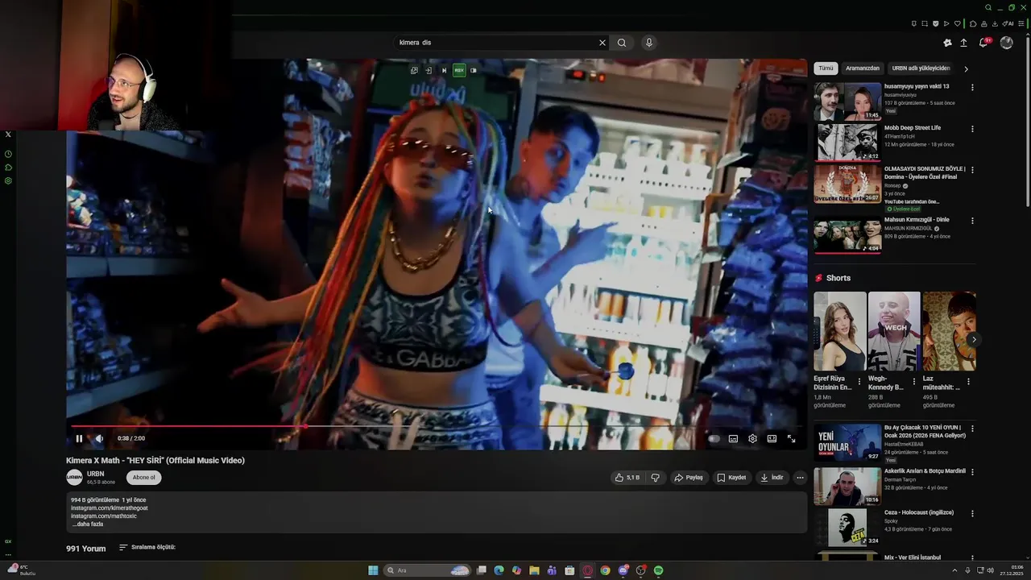Click the overlay skip-to-next icon
The image size is (1031, 580).
point(444,70)
